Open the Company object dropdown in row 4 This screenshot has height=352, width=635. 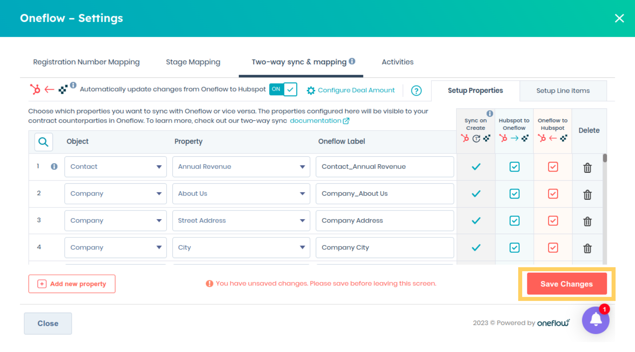(x=116, y=248)
